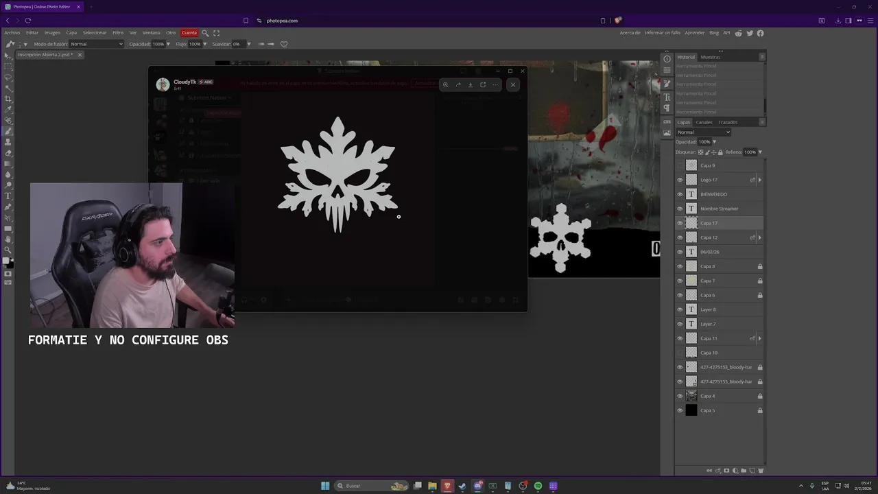
Task: Select the Hand tool
Action: tap(8, 239)
